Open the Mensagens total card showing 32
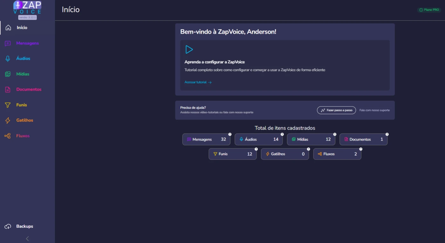445x243 pixels. (x=206, y=139)
